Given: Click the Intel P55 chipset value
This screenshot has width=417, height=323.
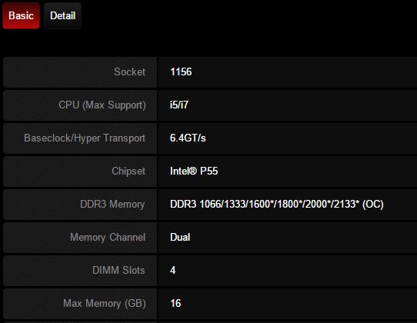Looking at the screenshot, I should [x=194, y=171].
